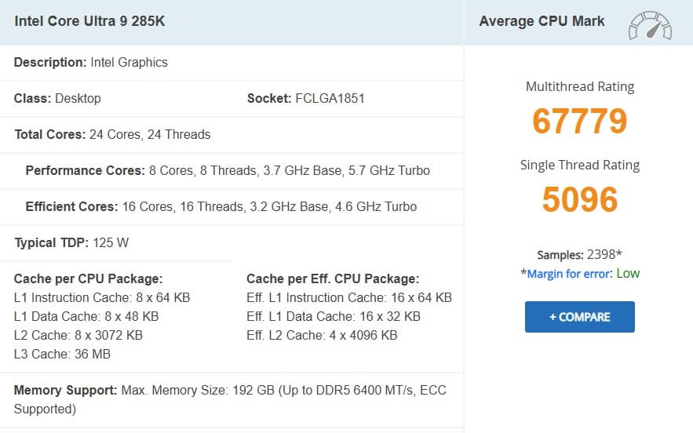Click the Efficient Cores row
This screenshot has width=693, height=433.
tap(221, 206)
